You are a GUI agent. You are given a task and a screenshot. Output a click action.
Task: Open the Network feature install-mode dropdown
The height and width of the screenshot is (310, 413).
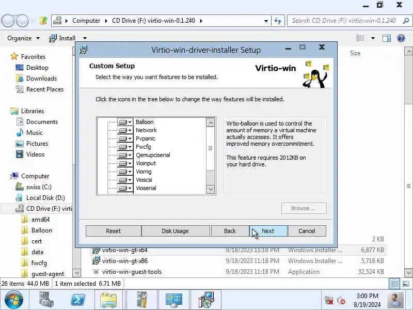(125, 130)
